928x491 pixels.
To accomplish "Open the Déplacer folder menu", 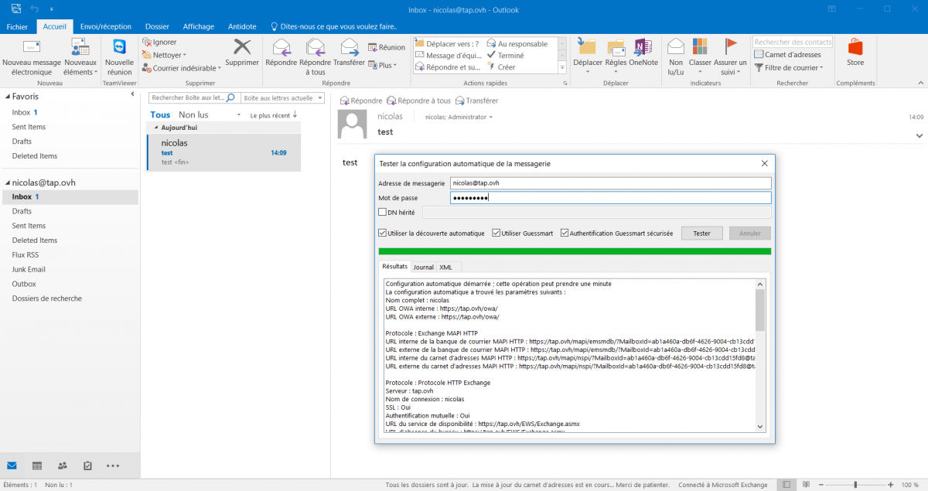I will pyautogui.click(x=588, y=56).
